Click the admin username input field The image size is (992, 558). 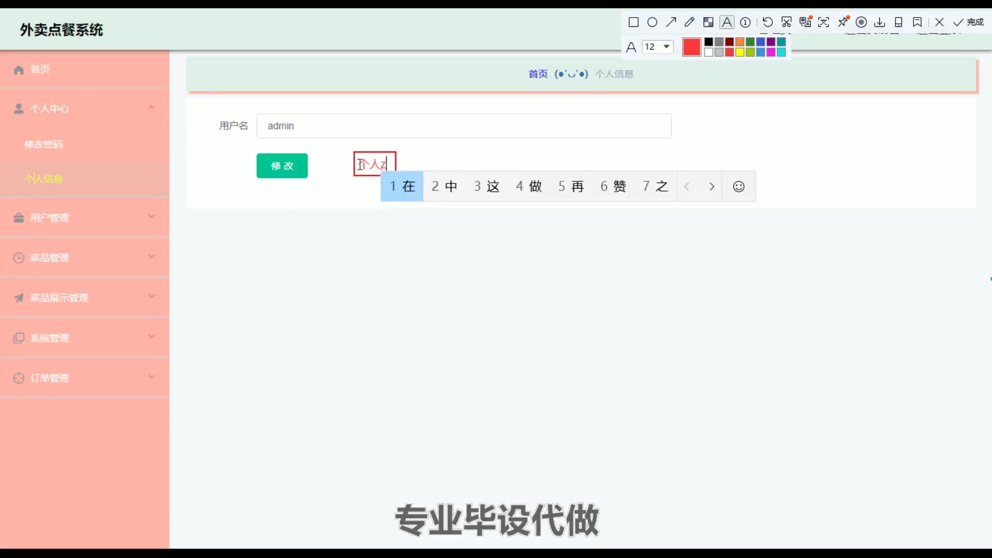(463, 126)
